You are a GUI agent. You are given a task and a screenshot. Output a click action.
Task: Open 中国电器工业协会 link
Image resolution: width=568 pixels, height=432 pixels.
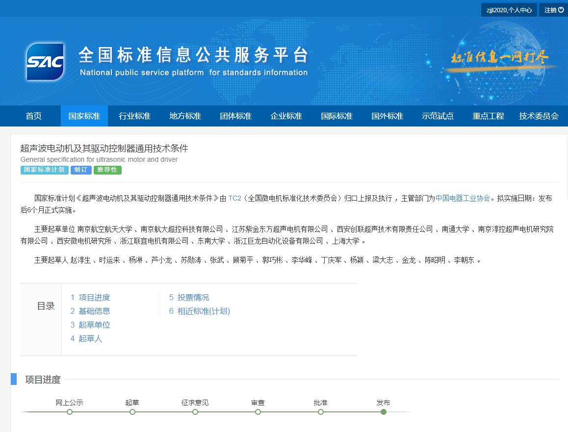pyautogui.click(x=463, y=198)
